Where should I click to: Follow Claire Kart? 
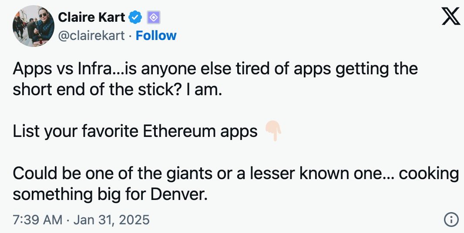pos(156,36)
